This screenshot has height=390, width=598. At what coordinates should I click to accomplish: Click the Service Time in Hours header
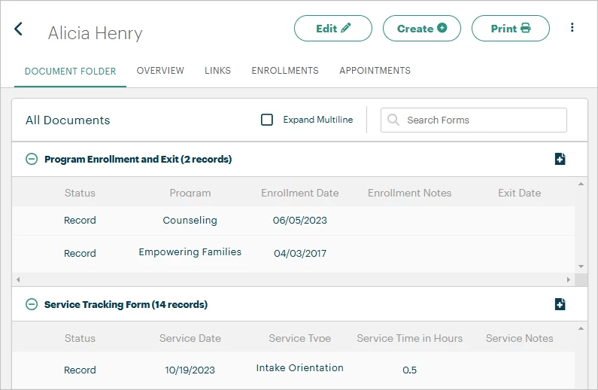tap(410, 339)
